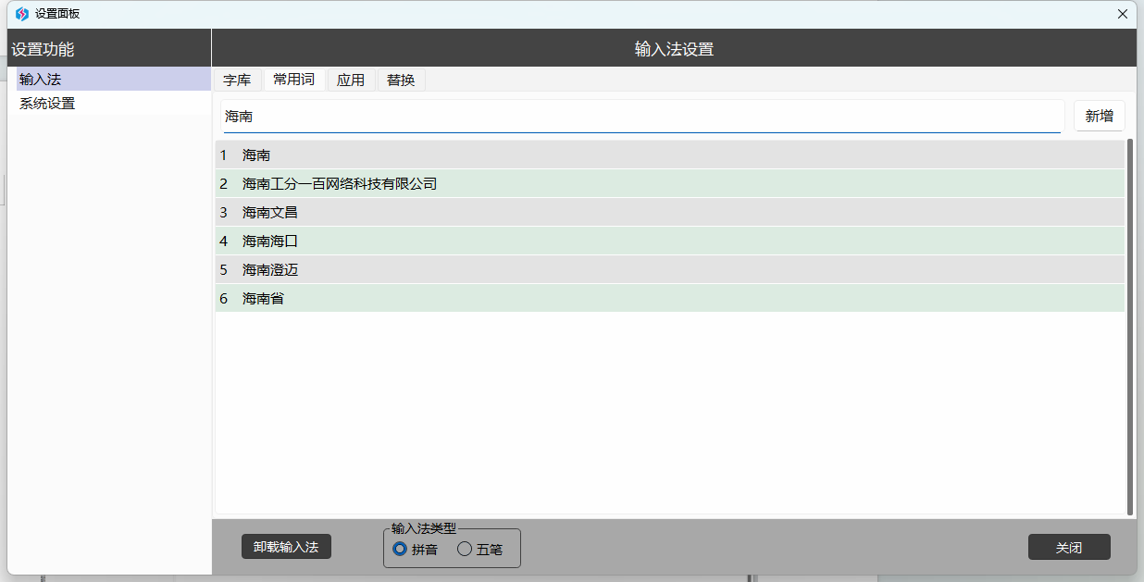This screenshot has height=582, width=1144.
Task: Switch to the 字库 tab
Action: pos(237,80)
